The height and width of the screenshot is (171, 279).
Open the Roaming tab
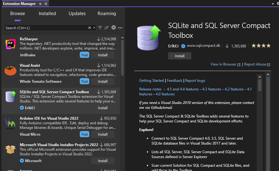107,14
